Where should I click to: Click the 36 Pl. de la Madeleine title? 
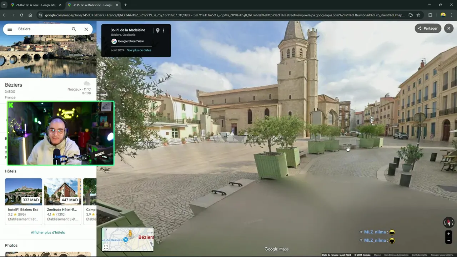(x=128, y=30)
